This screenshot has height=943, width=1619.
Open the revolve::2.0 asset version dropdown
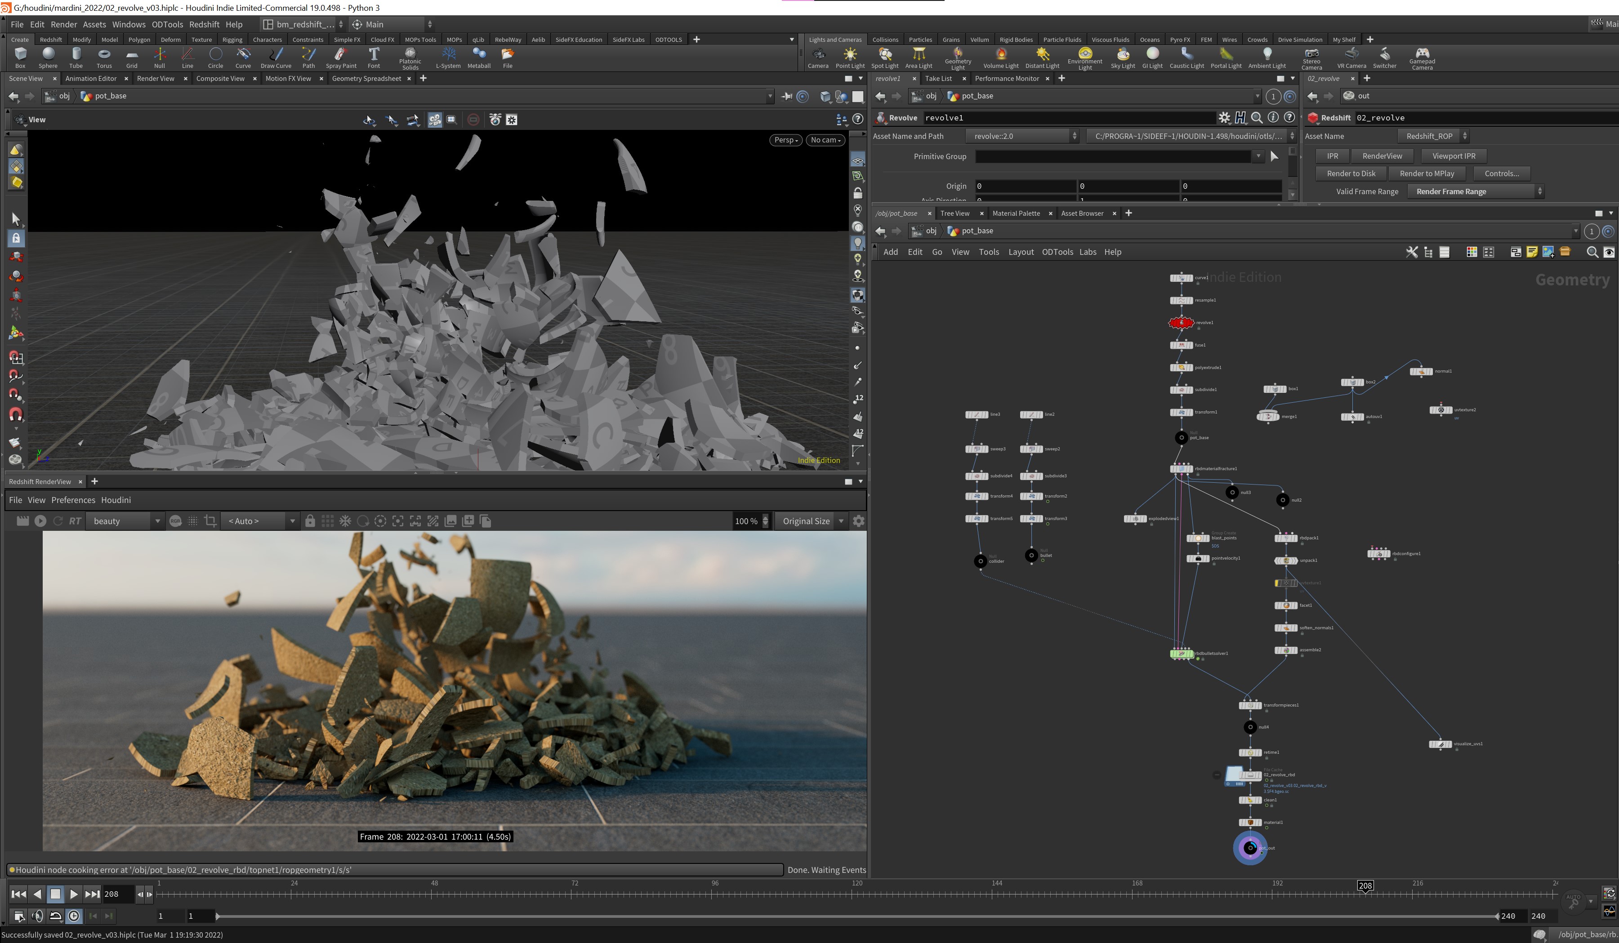(x=1021, y=136)
